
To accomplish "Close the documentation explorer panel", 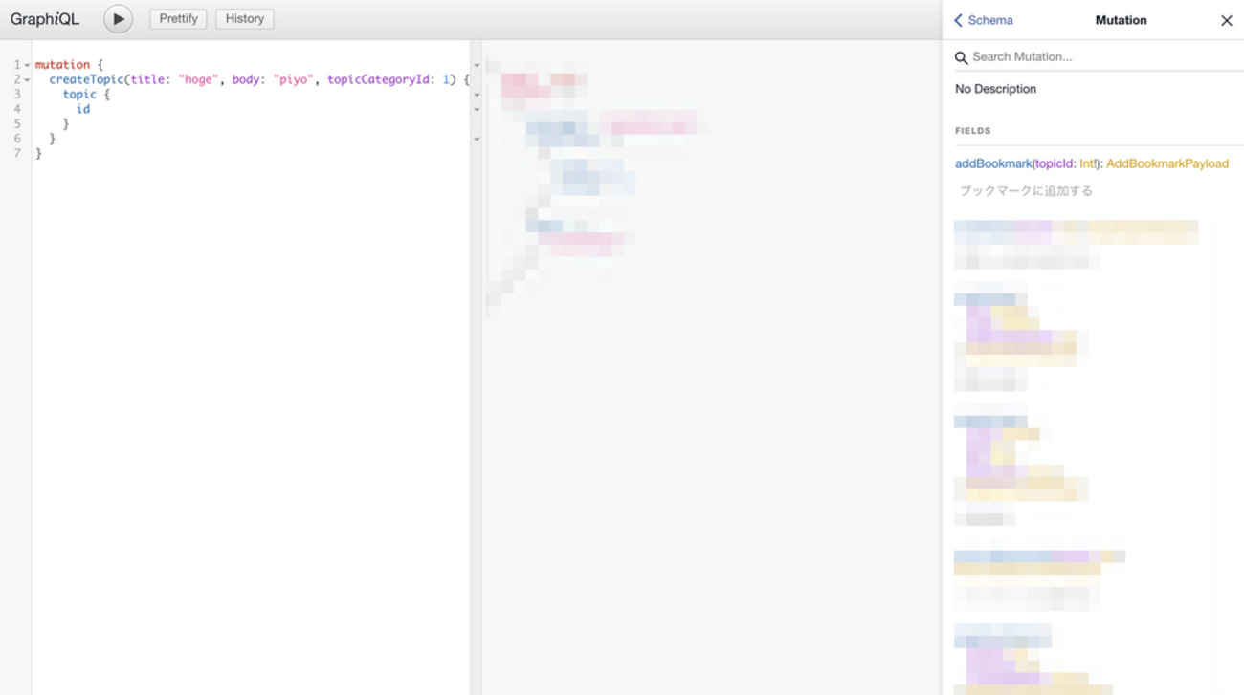I will [1226, 20].
